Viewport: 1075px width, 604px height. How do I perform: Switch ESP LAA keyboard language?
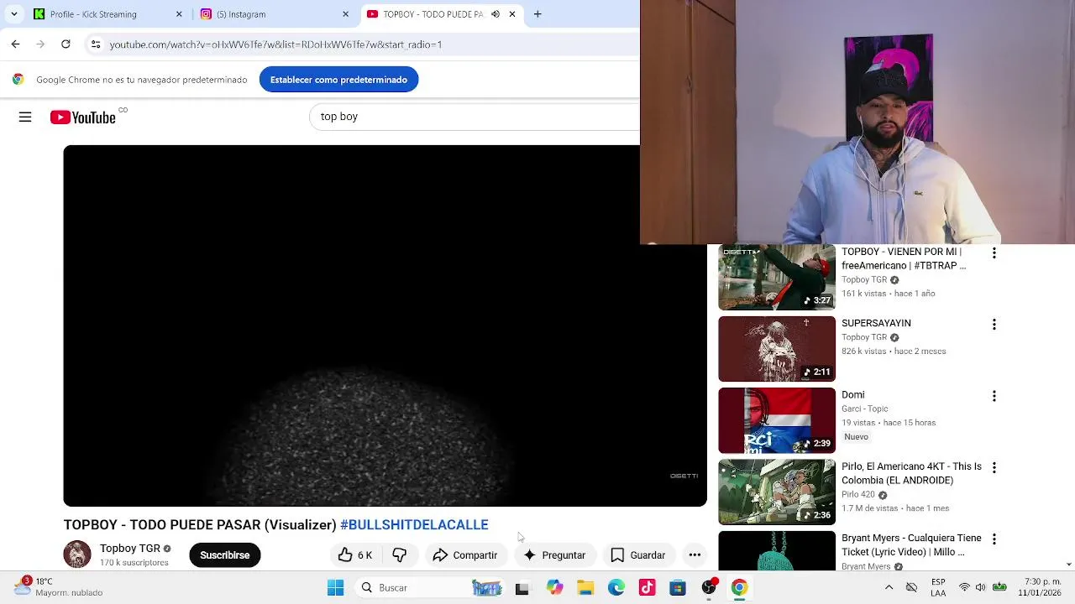click(x=938, y=587)
